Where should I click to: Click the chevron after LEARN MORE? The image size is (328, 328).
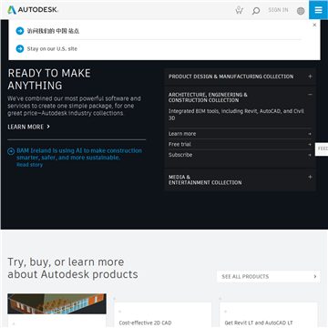point(48,127)
